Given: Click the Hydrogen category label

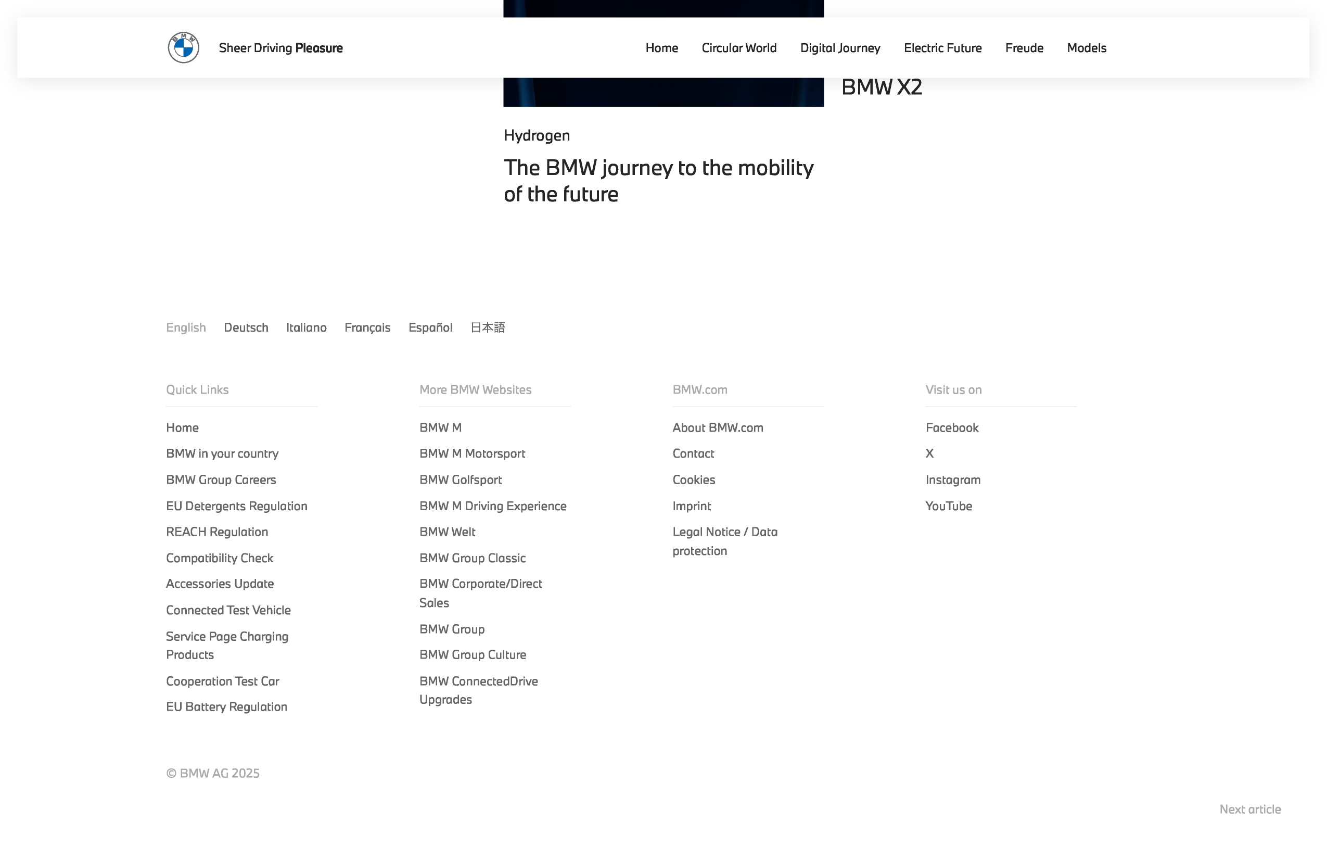Looking at the screenshot, I should point(537,135).
